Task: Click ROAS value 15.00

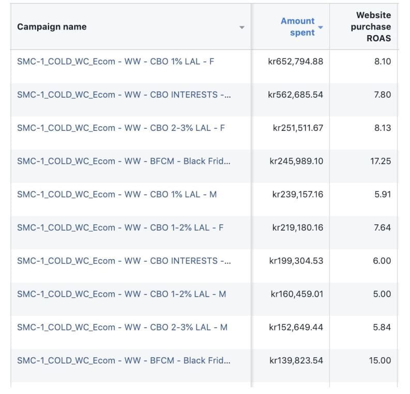Action: pyautogui.click(x=380, y=360)
